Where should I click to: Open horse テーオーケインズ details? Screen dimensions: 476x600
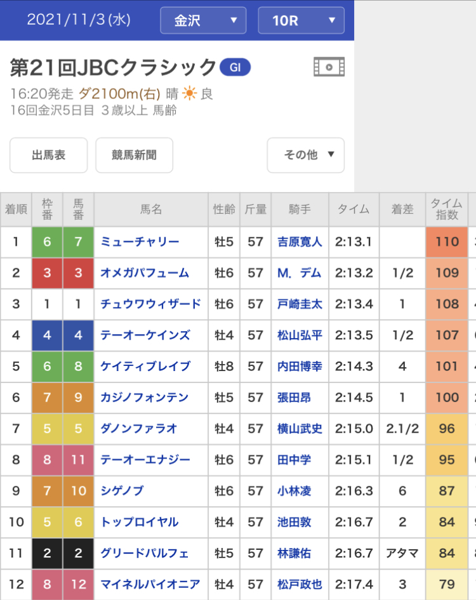tap(145, 335)
